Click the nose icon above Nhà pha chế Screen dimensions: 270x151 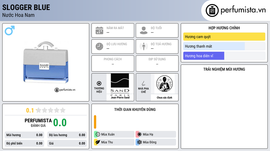tap(143, 83)
